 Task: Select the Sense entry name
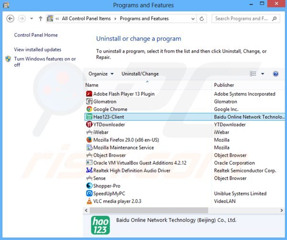click(x=99, y=178)
